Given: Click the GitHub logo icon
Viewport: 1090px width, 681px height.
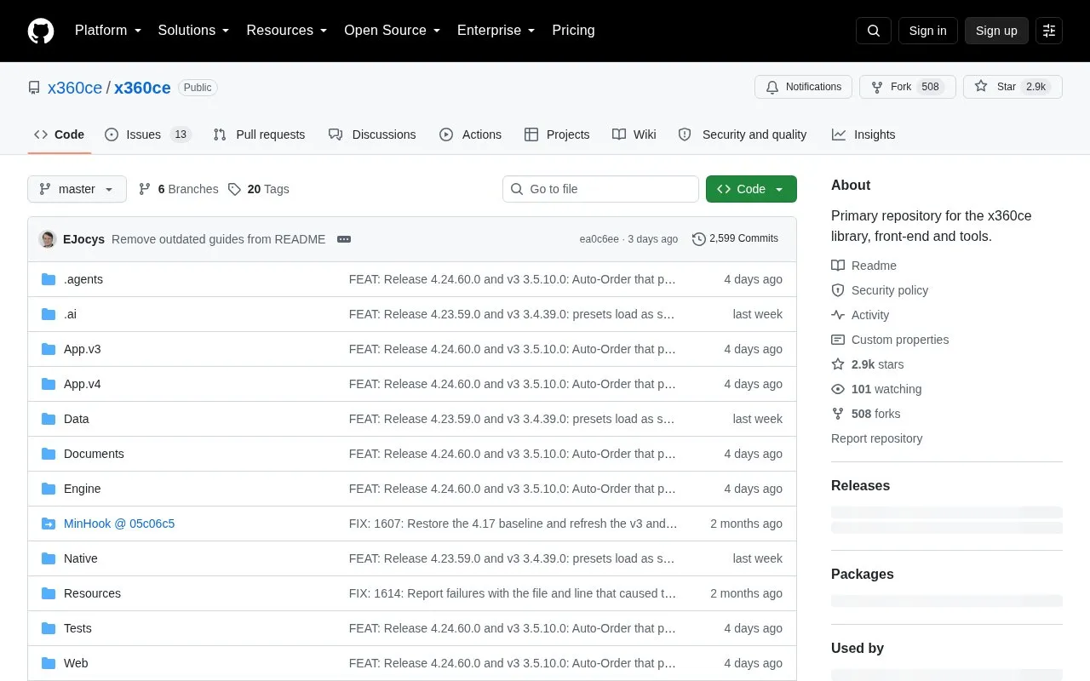Looking at the screenshot, I should 41,31.
